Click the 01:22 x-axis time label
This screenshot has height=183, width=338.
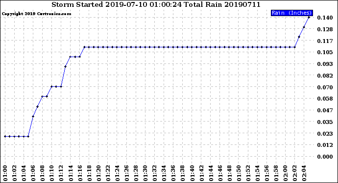(108, 173)
